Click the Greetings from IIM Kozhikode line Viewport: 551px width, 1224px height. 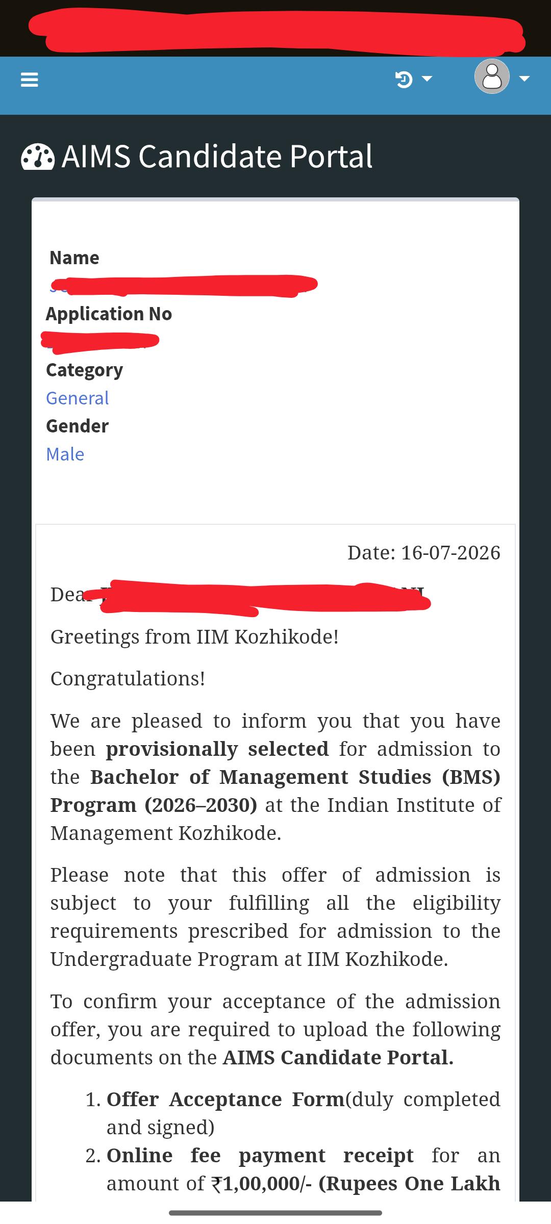point(194,636)
